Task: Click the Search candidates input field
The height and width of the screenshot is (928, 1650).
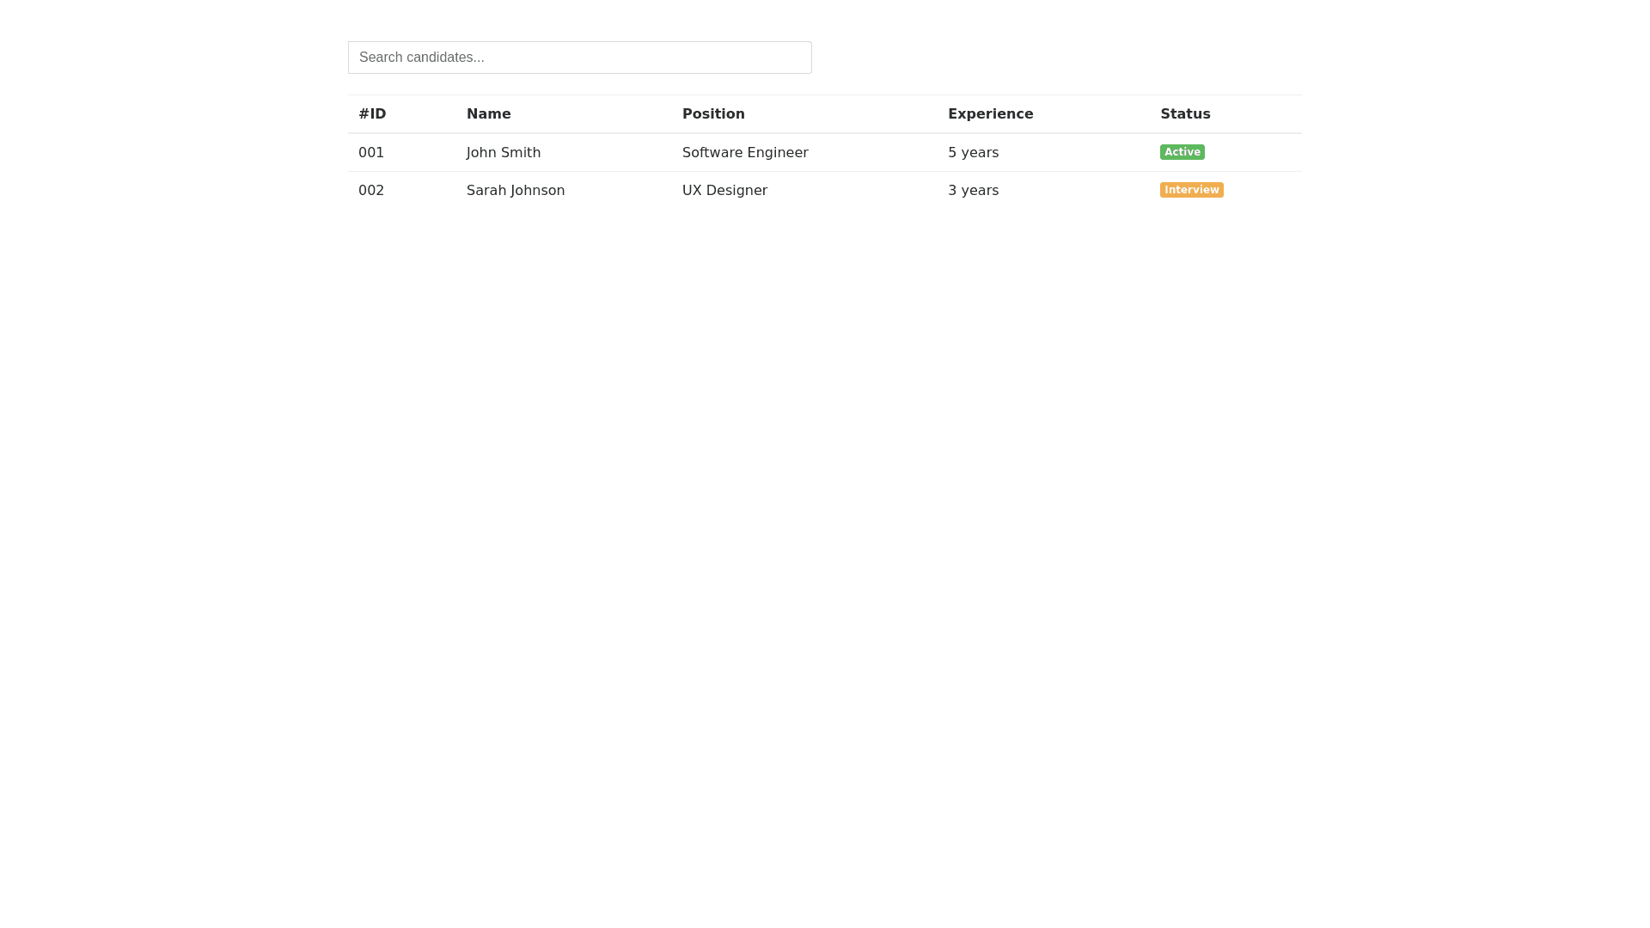Action: (x=579, y=58)
